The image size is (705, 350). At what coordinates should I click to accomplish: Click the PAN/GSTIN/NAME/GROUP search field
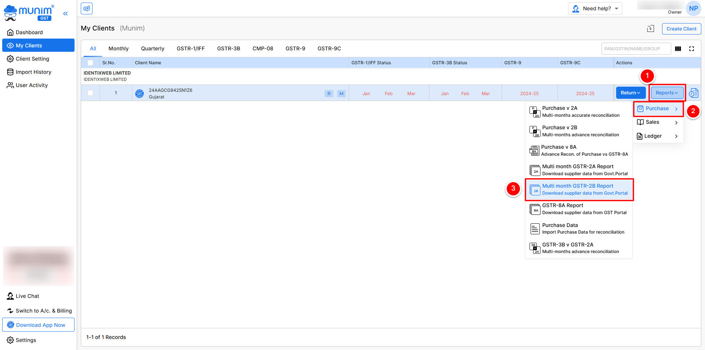[636, 49]
